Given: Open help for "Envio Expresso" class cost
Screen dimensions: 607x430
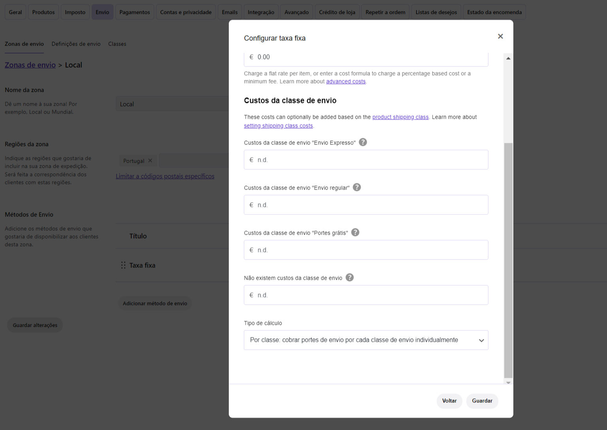Looking at the screenshot, I should tap(363, 142).
